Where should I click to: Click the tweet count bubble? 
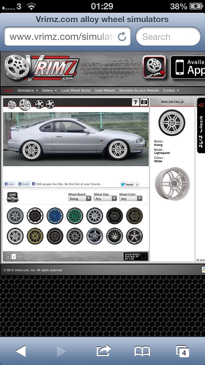137,185
